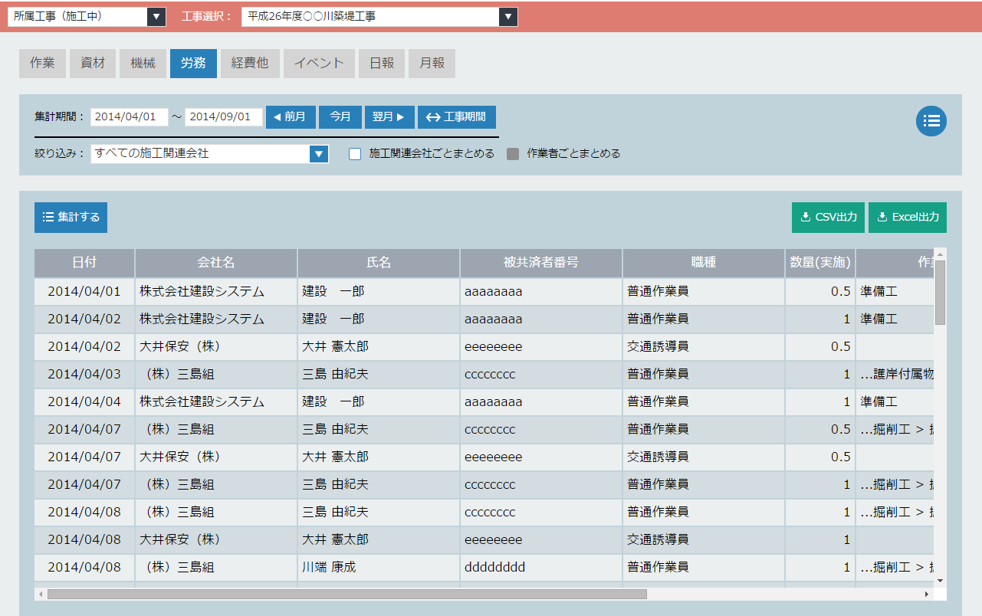Go to 経費他 tab
982x616 pixels.
tap(250, 64)
